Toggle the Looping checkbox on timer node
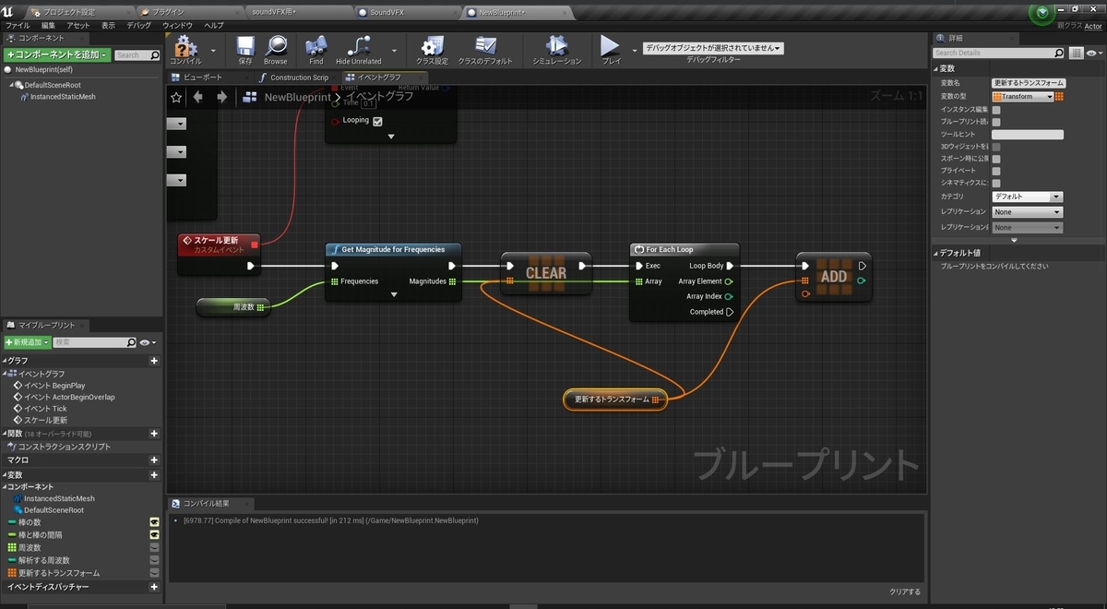 click(x=377, y=121)
